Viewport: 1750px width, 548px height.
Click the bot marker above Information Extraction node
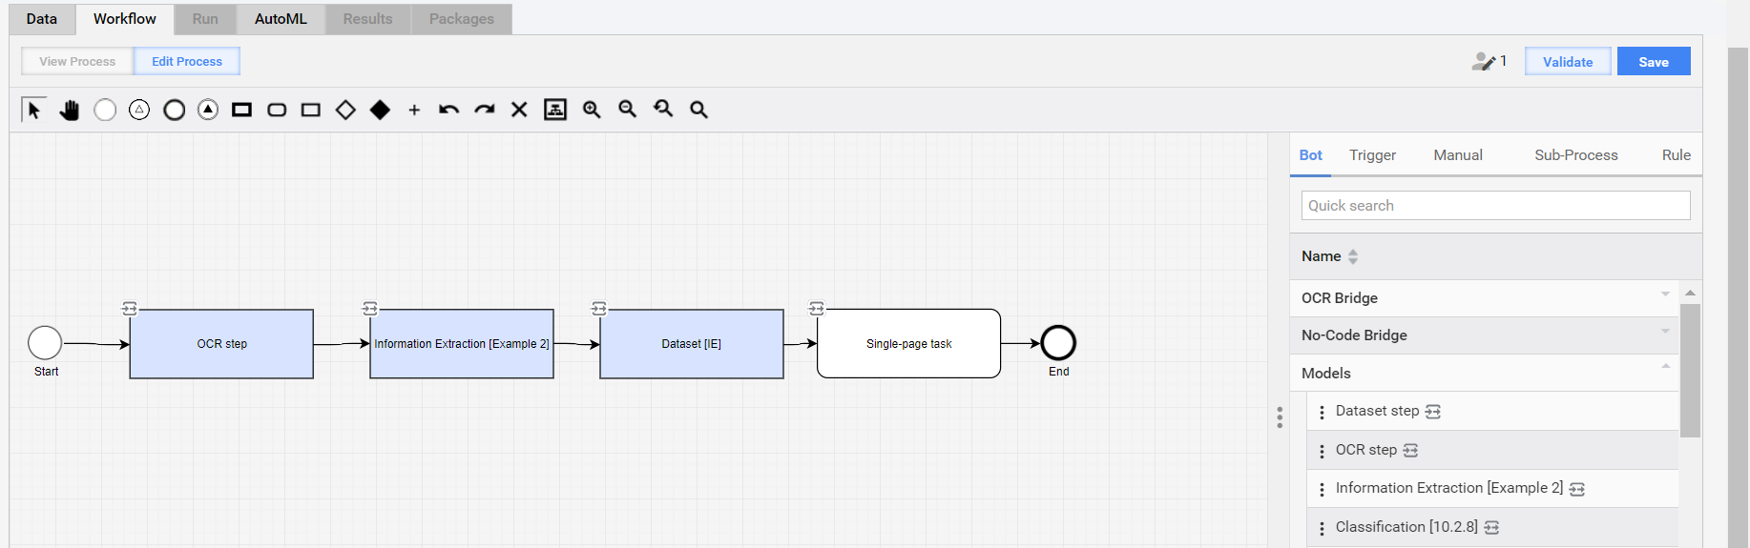point(370,308)
